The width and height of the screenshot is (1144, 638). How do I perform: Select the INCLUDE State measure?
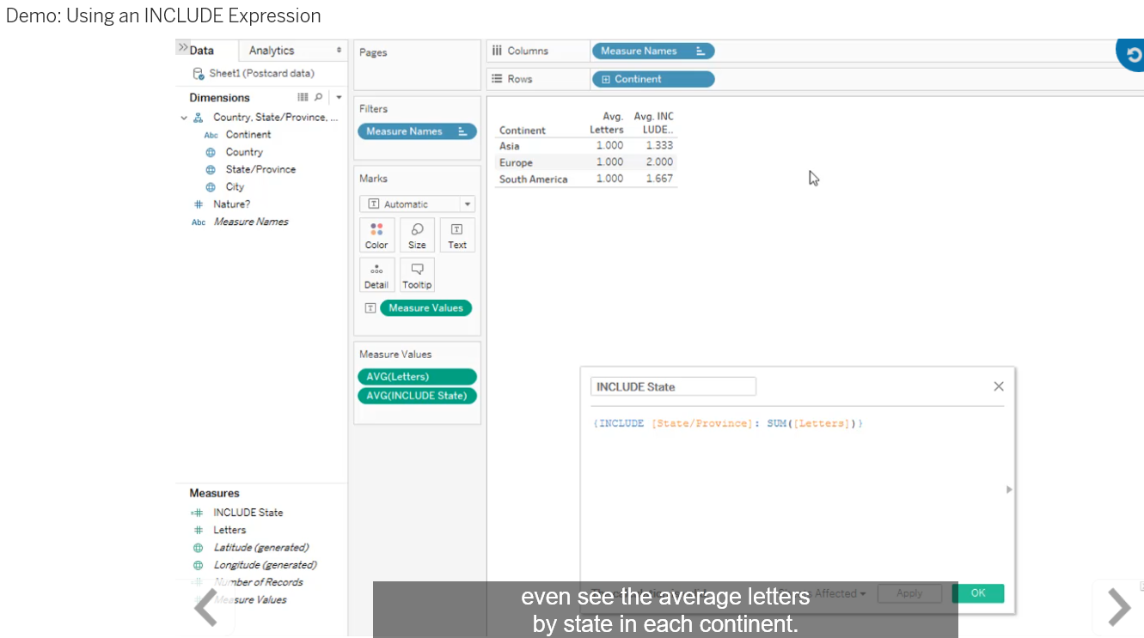tap(248, 513)
